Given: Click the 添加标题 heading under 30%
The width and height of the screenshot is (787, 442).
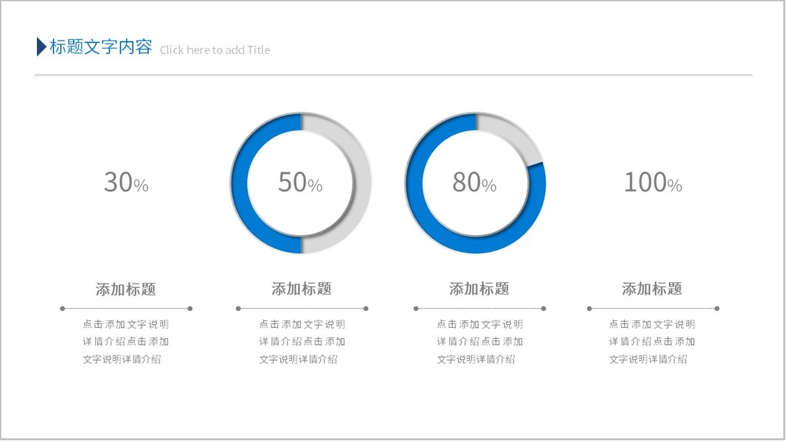Looking at the screenshot, I should coord(125,290).
